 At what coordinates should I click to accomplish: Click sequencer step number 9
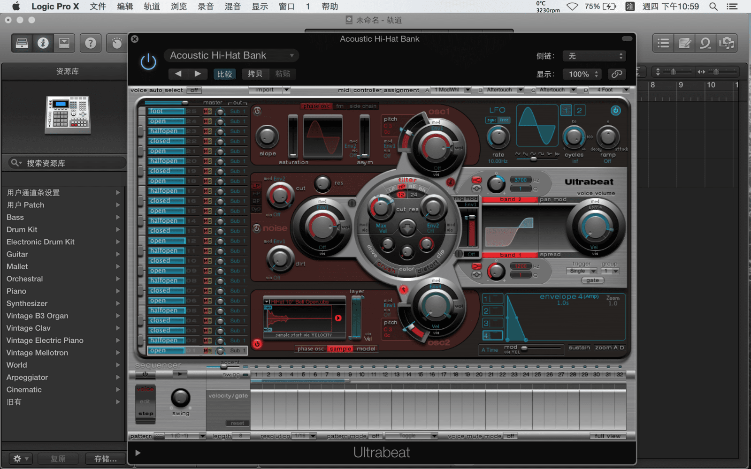tap(350, 375)
